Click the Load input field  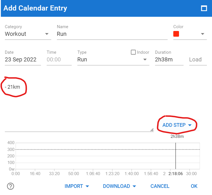tap(198, 60)
